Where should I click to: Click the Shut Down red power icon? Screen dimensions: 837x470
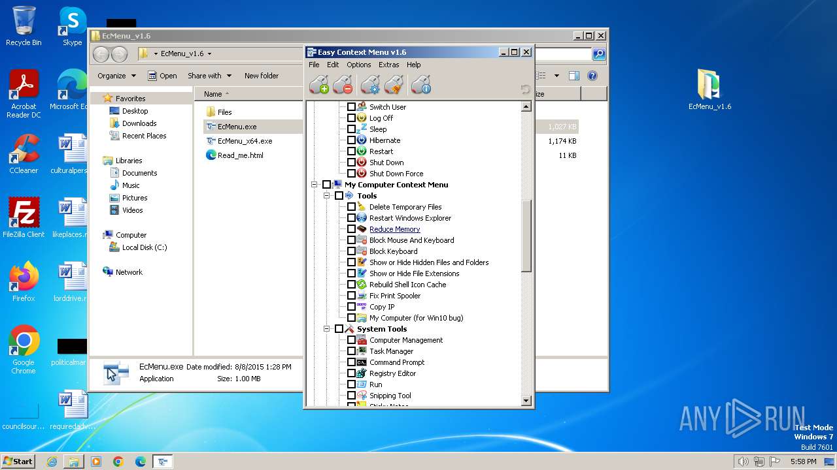click(x=362, y=163)
